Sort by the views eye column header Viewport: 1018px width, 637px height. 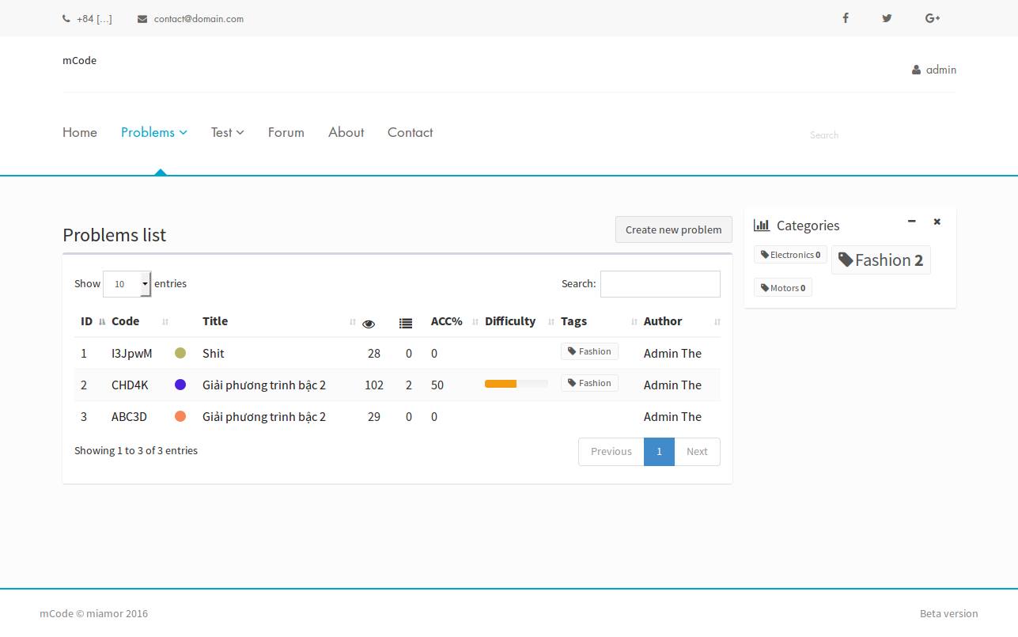click(x=369, y=324)
